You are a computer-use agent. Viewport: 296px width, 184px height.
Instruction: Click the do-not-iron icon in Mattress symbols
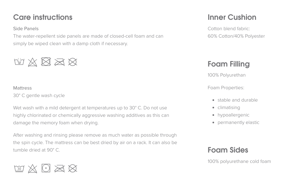(59, 168)
